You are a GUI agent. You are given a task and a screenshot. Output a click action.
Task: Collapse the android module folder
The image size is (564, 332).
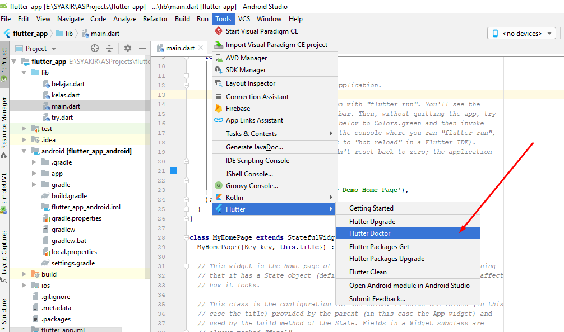click(x=24, y=151)
